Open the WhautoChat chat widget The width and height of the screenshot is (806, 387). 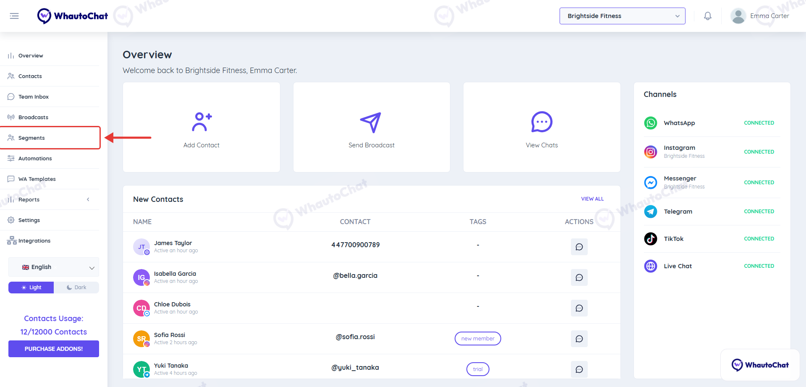pyautogui.click(x=760, y=365)
